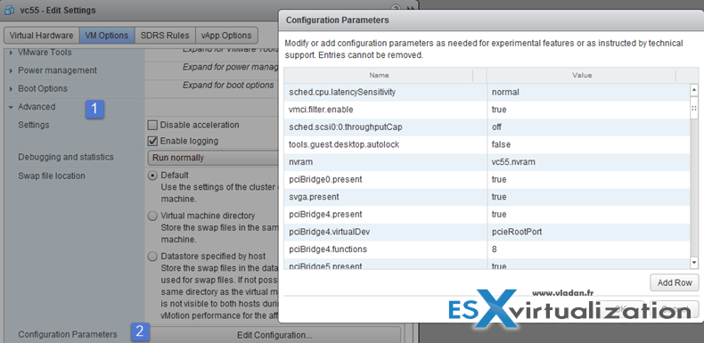Select the vmci.filter.enable parameter
704x343 pixels.
[x=322, y=110]
